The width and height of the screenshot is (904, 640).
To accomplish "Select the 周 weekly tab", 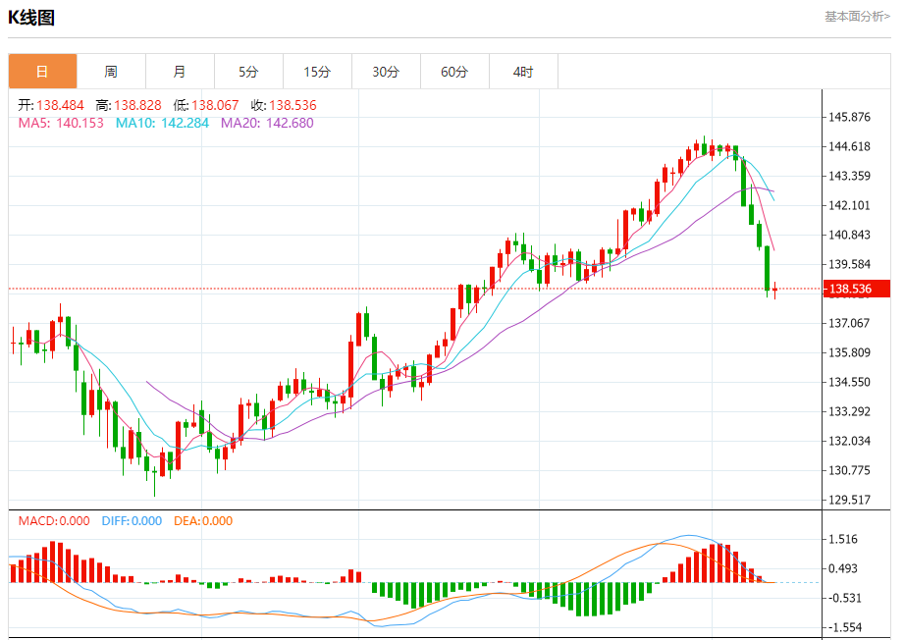I will coord(111,72).
